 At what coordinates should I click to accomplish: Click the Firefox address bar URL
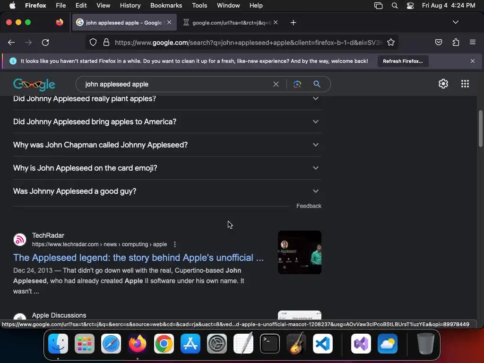(x=248, y=42)
